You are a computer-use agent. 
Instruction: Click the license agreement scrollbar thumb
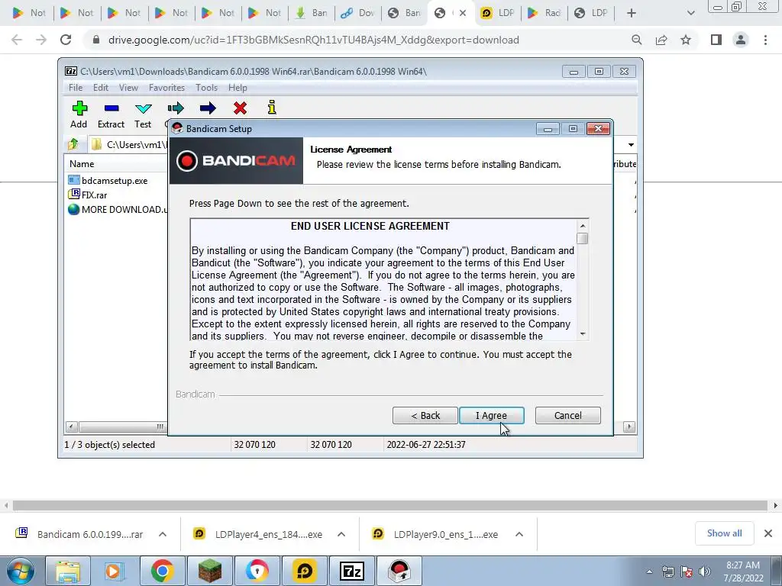click(x=583, y=239)
